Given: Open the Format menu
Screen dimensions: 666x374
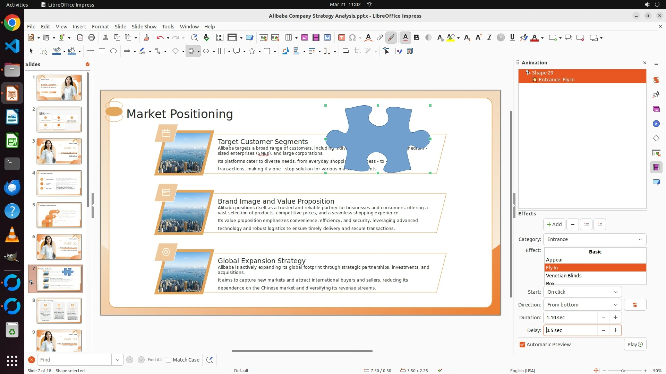Looking at the screenshot, I should [x=100, y=27].
